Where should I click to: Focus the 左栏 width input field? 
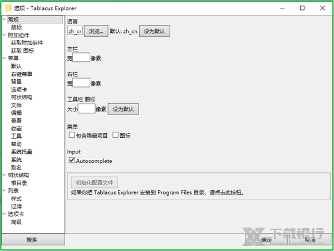coord(81,57)
